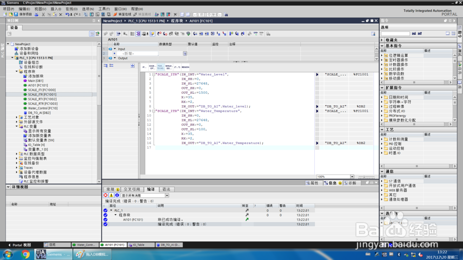
Task: Toggle warning messages filter in info panel
Action: coord(111,195)
